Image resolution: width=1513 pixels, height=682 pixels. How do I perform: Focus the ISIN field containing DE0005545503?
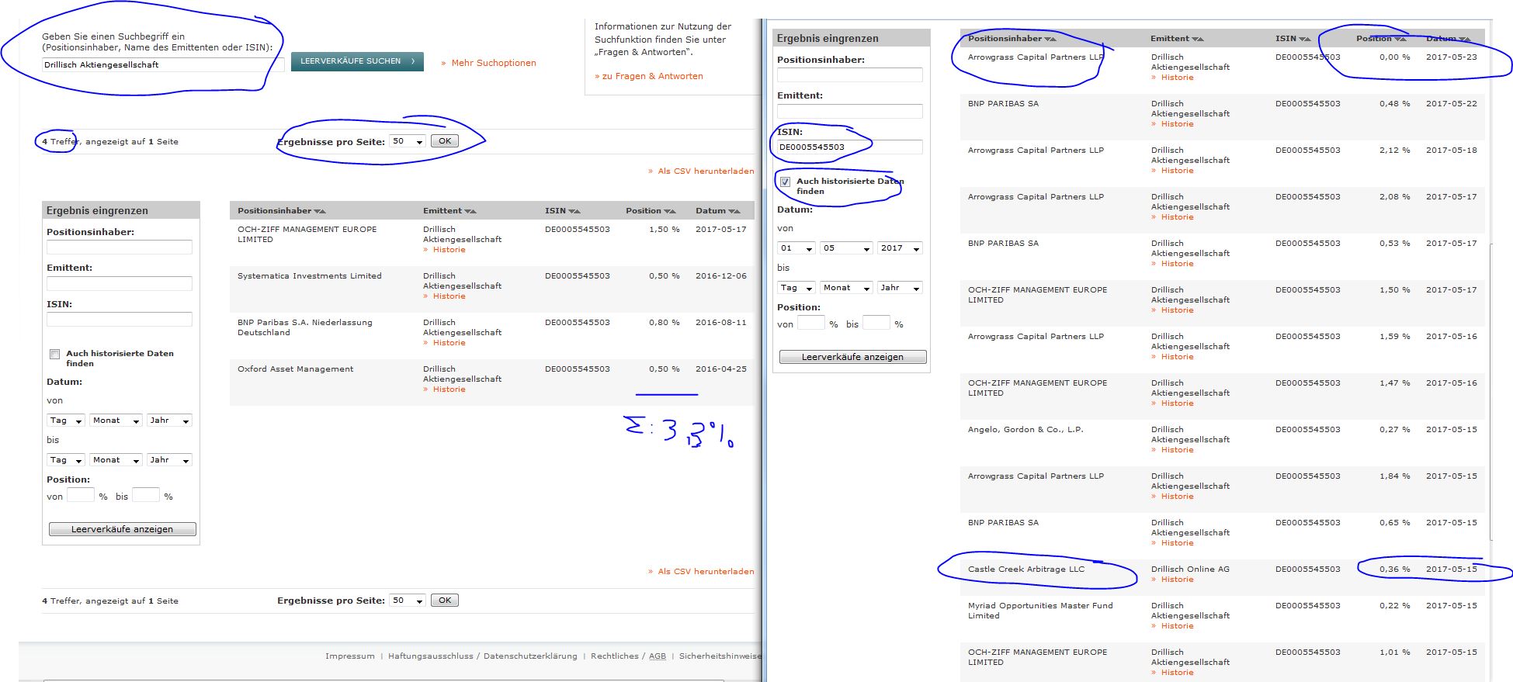coord(850,147)
